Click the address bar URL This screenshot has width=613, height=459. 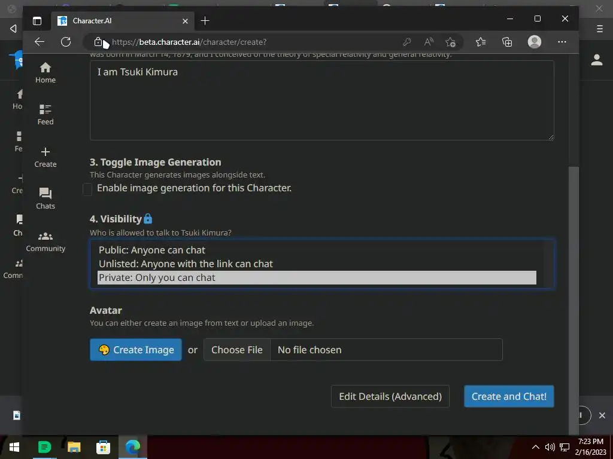(189, 42)
